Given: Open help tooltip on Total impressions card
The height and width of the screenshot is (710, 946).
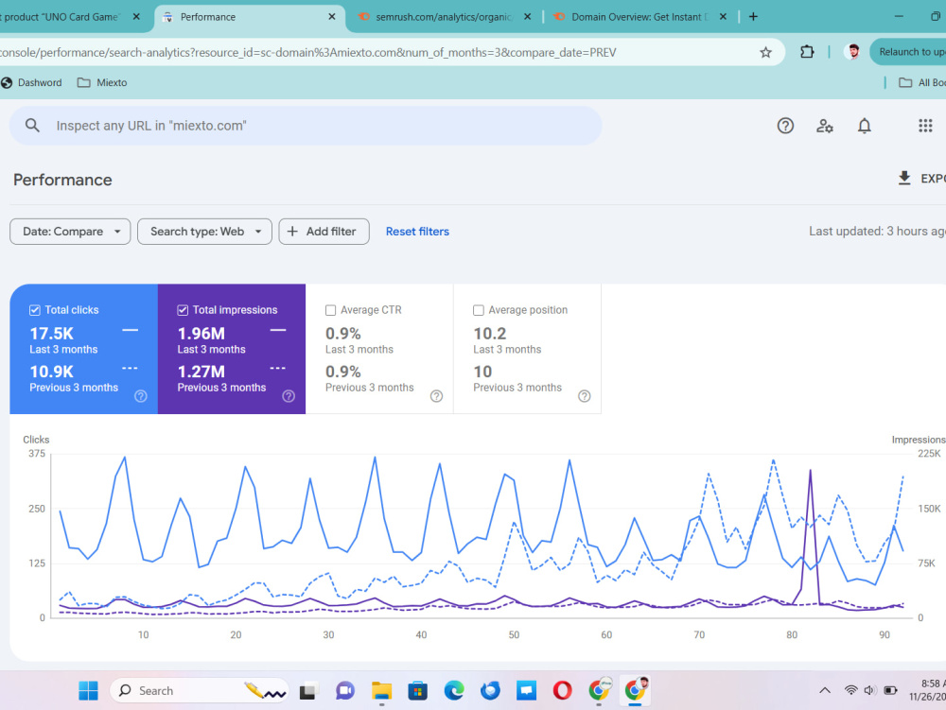Looking at the screenshot, I should tap(289, 396).
